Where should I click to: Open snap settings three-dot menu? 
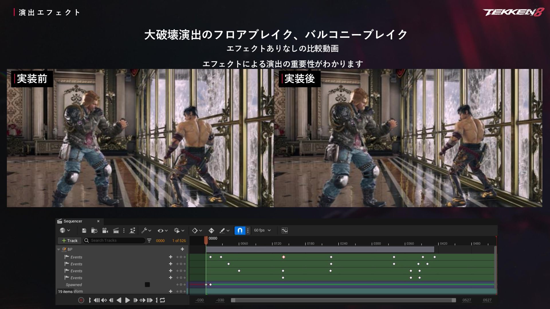click(x=248, y=231)
